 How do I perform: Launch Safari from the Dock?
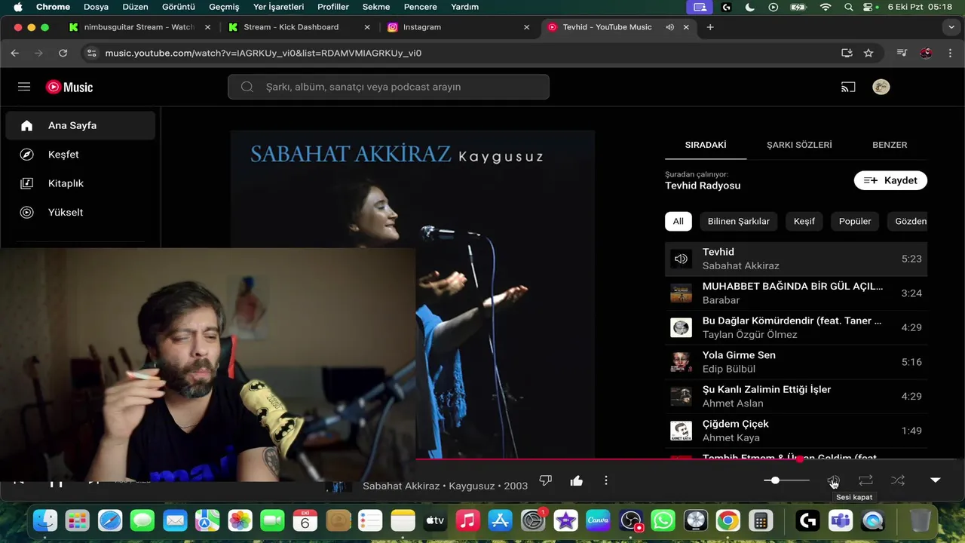[x=110, y=520]
